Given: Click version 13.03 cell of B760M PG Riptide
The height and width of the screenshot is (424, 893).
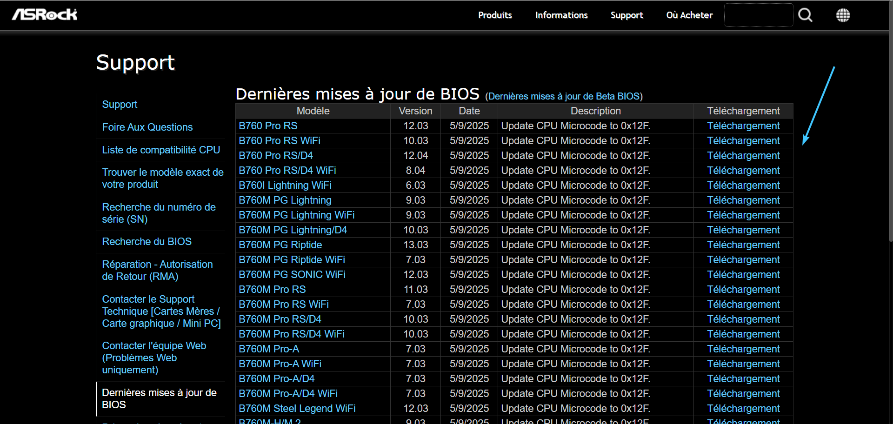Looking at the screenshot, I should click(415, 245).
